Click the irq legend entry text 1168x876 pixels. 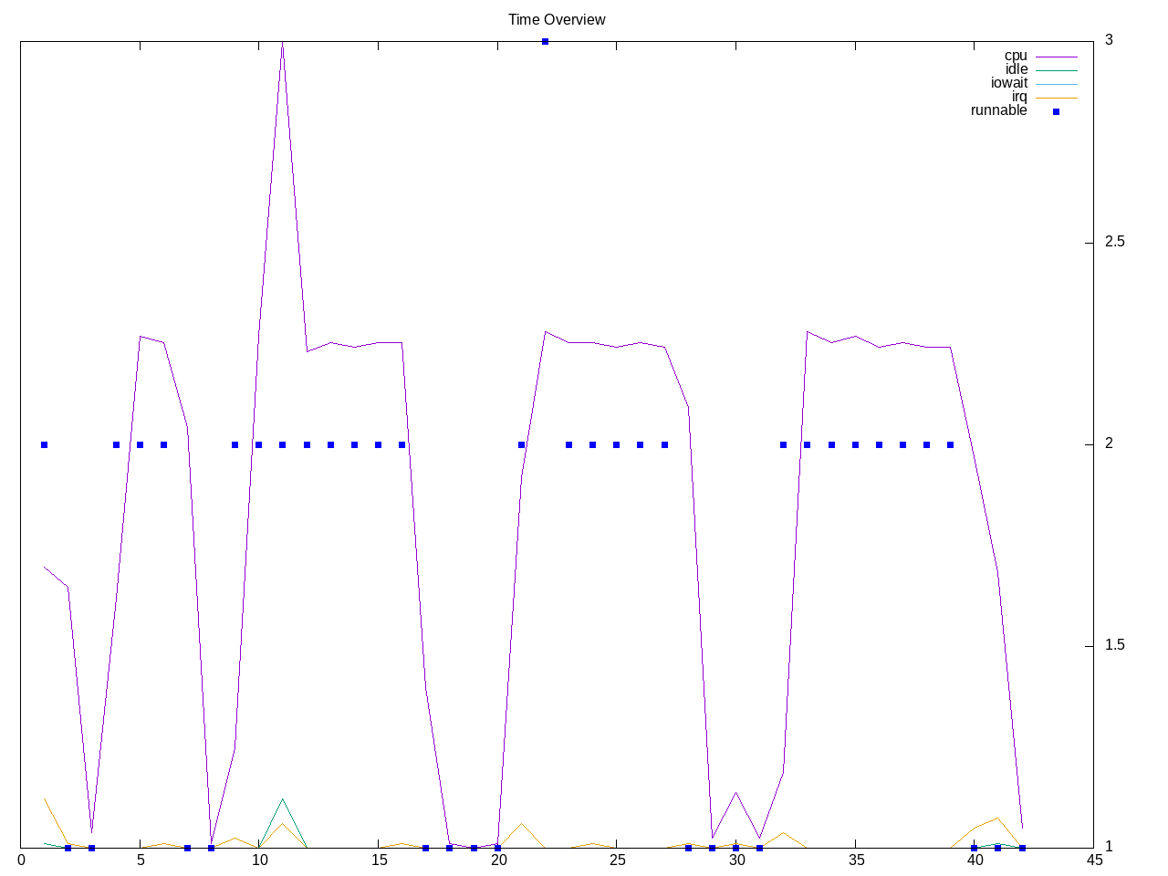pos(1019,97)
